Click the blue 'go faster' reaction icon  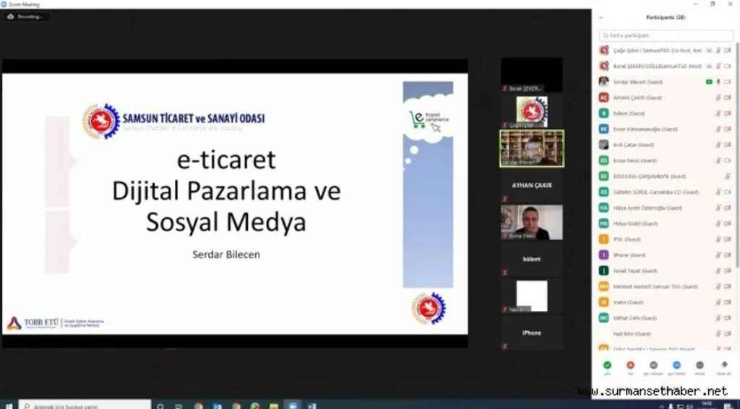point(676,365)
